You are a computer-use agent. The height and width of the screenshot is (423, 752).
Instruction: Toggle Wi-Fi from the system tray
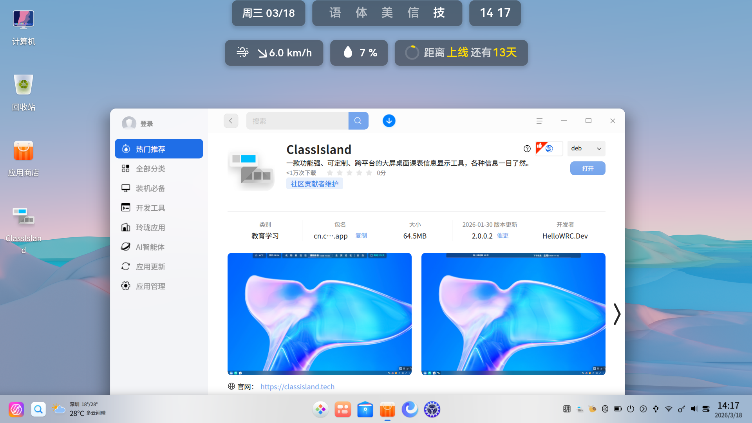click(669, 409)
